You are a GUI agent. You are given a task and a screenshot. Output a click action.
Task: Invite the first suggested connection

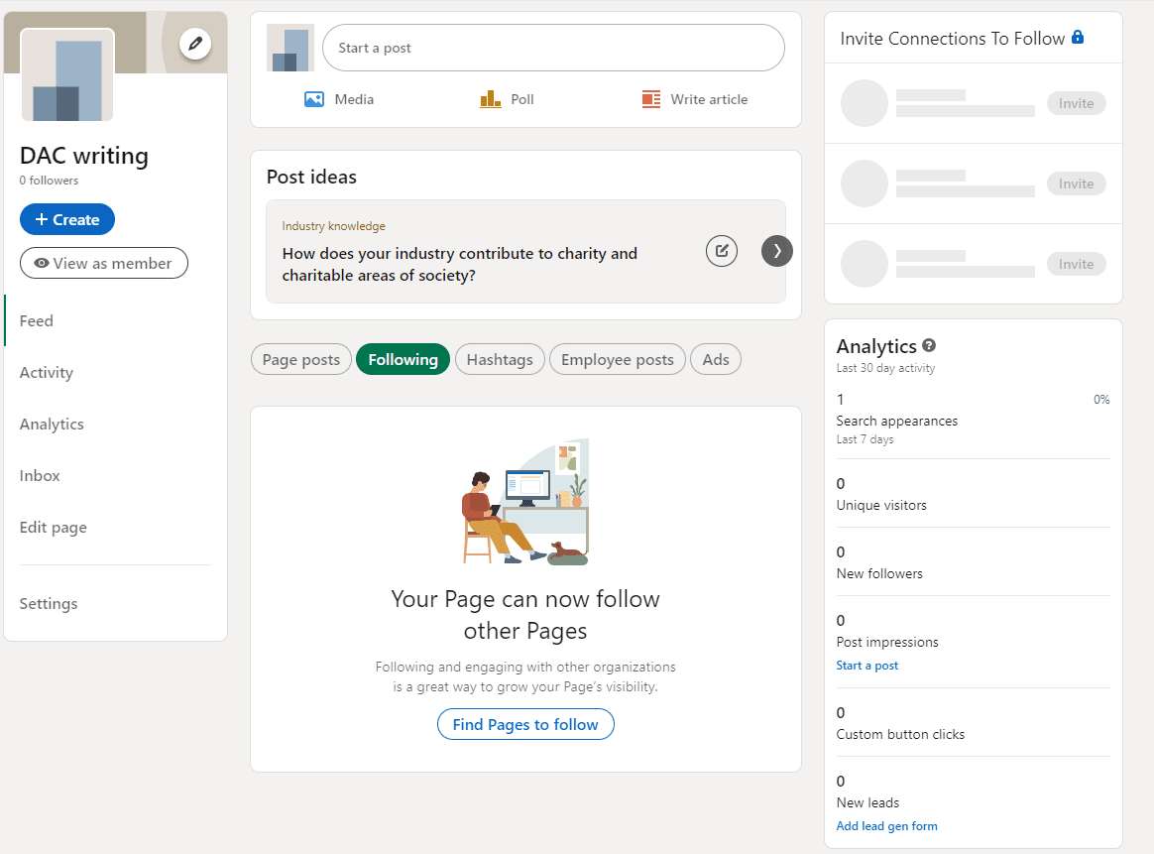click(x=1076, y=103)
